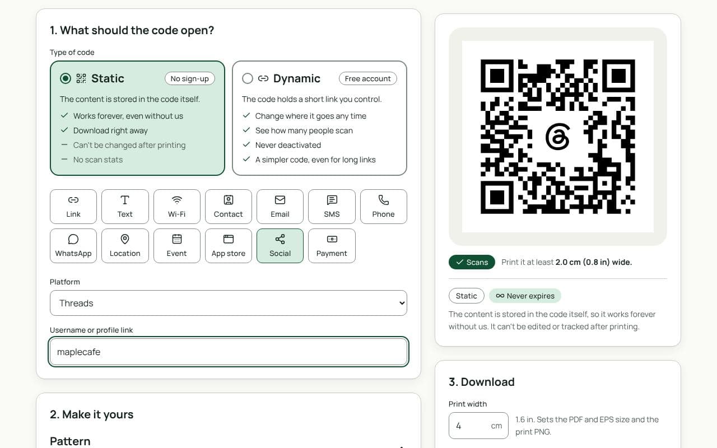Click the generated QR code preview
The height and width of the screenshot is (448, 717).
coord(558,137)
